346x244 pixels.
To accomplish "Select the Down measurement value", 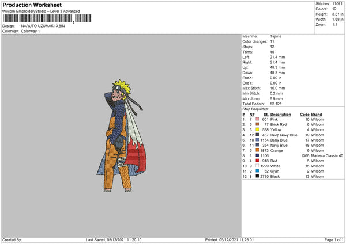I will (277, 73).
